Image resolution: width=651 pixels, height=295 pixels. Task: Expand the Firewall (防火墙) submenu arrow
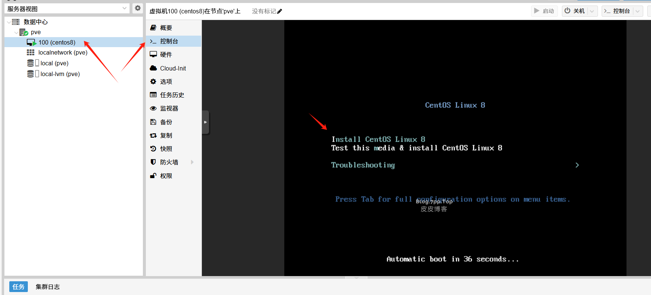(192, 162)
